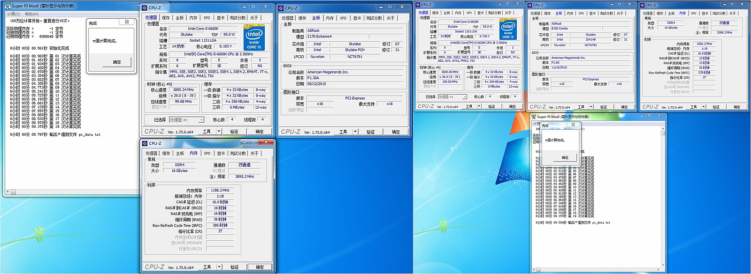Click the Z170 Extreme4 model field
This screenshot has height=274, width=751.
tap(337, 37)
